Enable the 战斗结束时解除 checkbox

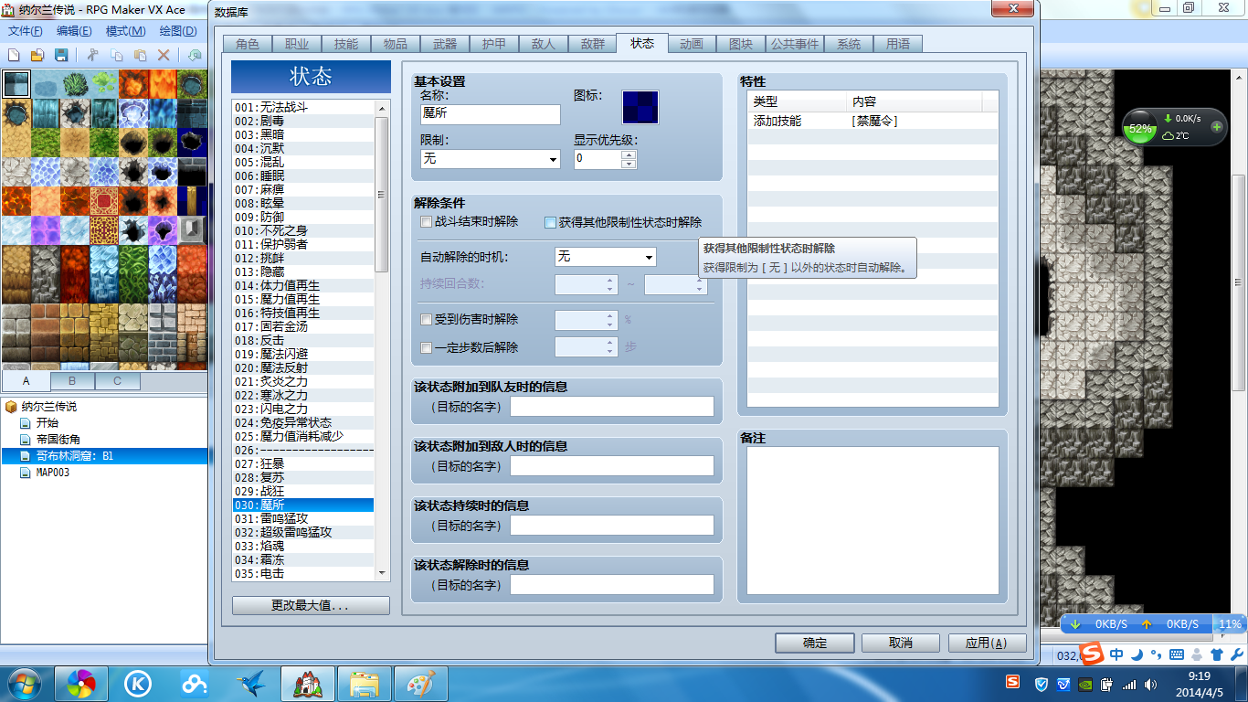click(426, 222)
